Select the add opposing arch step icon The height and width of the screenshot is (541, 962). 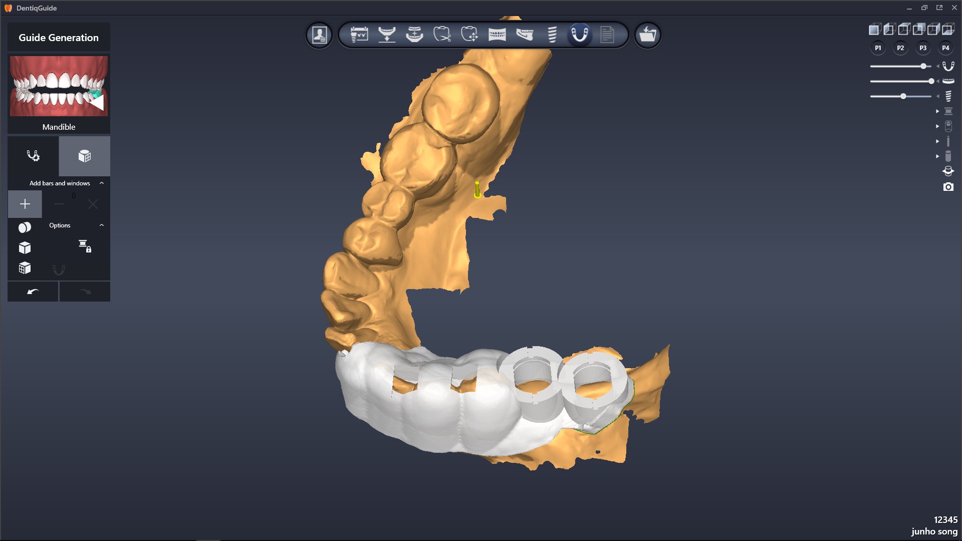tap(414, 35)
